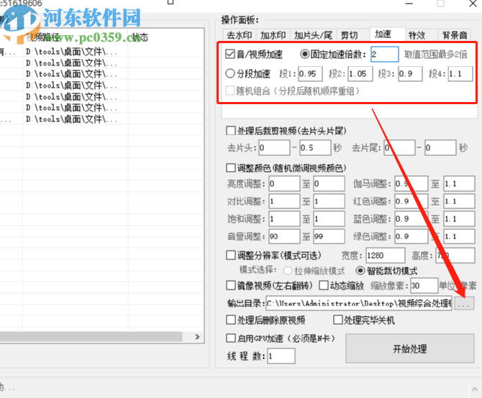Select the 固定加速倍数 radio button
Image resolution: width=482 pixels, height=398 pixels.
point(304,55)
